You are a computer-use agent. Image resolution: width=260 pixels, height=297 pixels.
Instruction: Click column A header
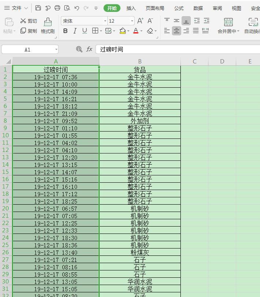pyautogui.click(x=56, y=61)
